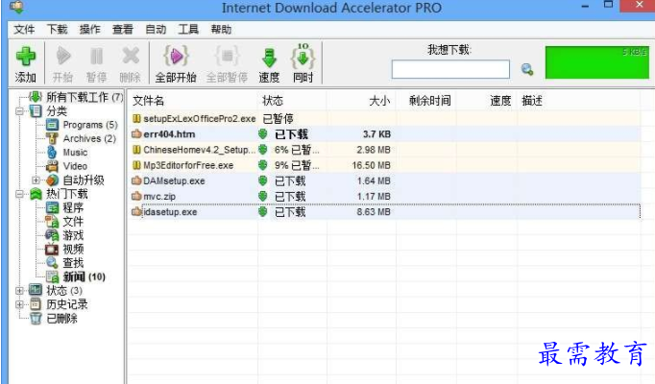The width and height of the screenshot is (655, 384).
Task: Select the 新闻 (10) tree item
Action: [x=84, y=276]
